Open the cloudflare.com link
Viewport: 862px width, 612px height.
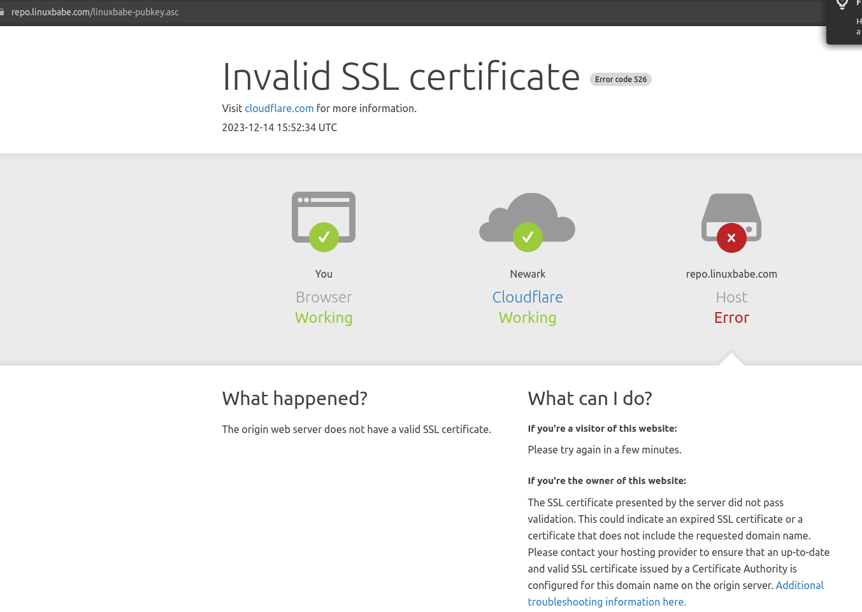pyautogui.click(x=279, y=108)
